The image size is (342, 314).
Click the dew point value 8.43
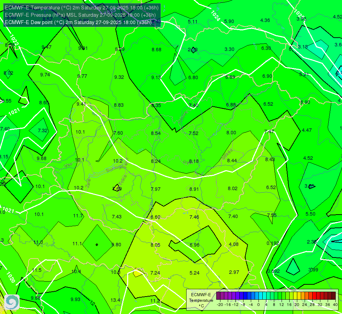tap(270, 159)
